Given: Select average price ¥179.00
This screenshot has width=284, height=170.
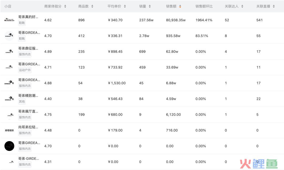Looking at the screenshot, I should pyautogui.click(x=115, y=130).
